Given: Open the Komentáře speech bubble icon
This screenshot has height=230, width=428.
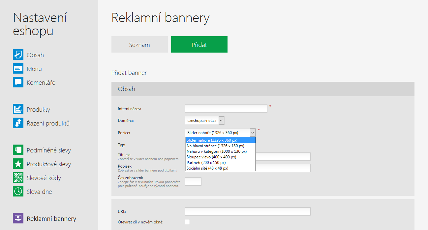Looking at the screenshot, I should point(18,82).
